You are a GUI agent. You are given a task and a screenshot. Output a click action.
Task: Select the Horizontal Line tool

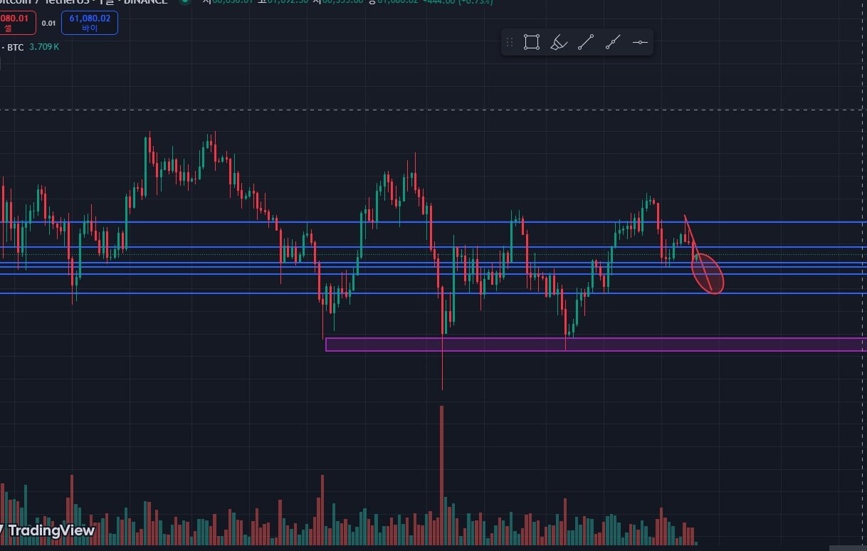(x=640, y=43)
